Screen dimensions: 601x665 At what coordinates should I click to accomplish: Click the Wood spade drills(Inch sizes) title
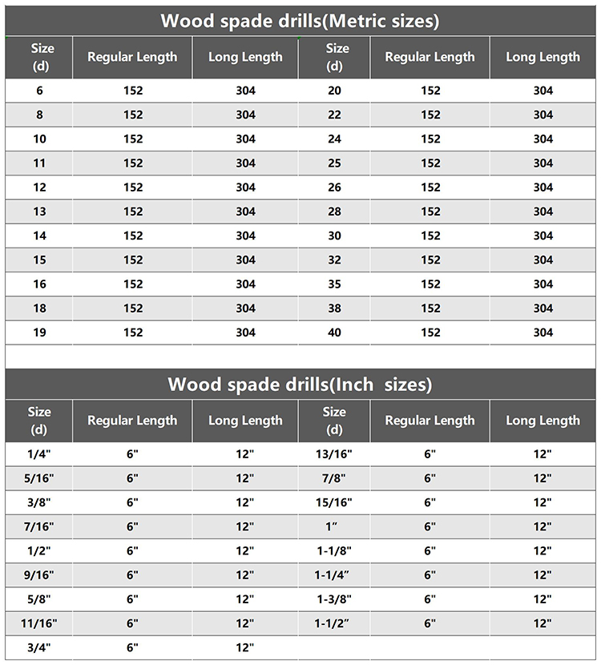tap(300, 385)
